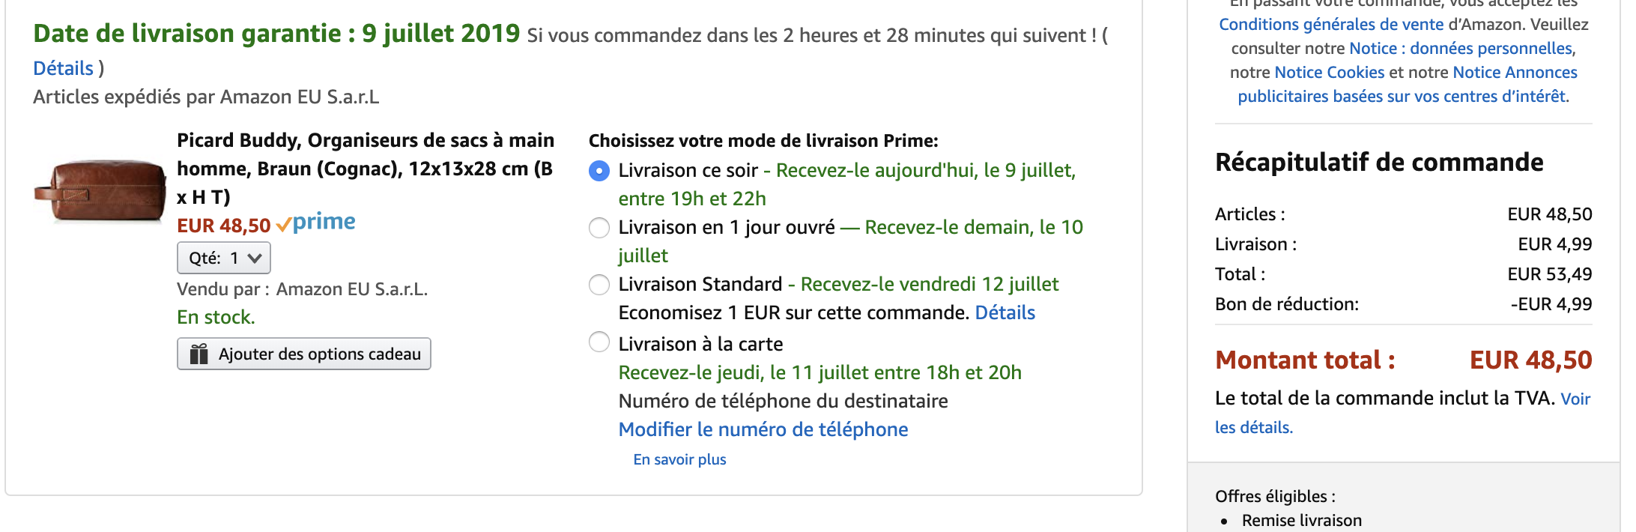Click the Picard Buddy product title
This screenshot has width=1636, height=532.
[366, 169]
